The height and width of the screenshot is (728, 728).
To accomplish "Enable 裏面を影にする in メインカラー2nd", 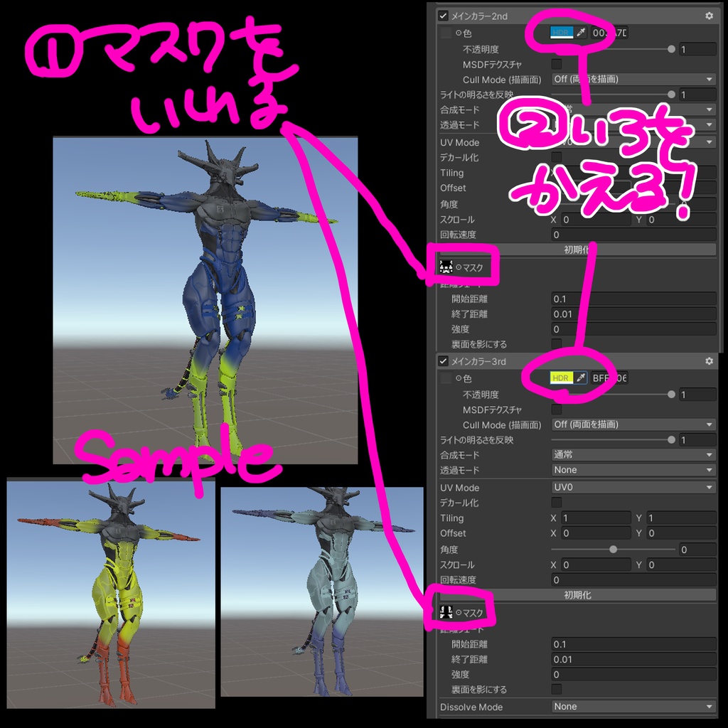I will 556,344.
